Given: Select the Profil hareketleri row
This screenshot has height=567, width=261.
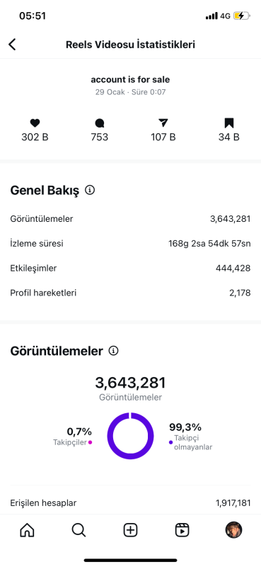Looking at the screenshot, I should point(130,293).
